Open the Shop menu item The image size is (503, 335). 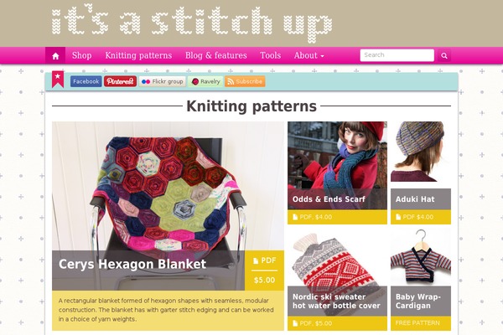(x=82, y=55)
